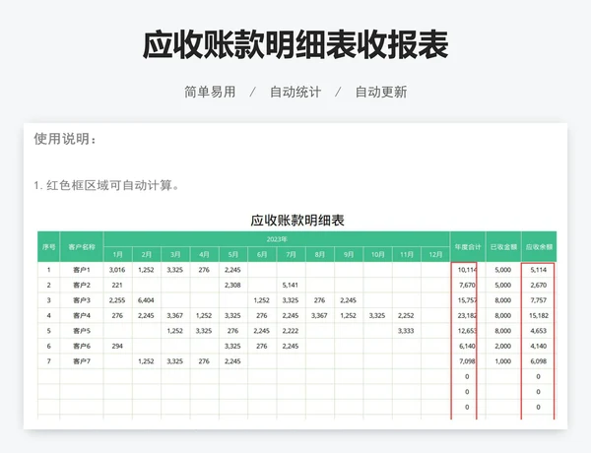Click the 客户6 name cell
This screenshot has height=453, width=591.
(x=82, y=346)
